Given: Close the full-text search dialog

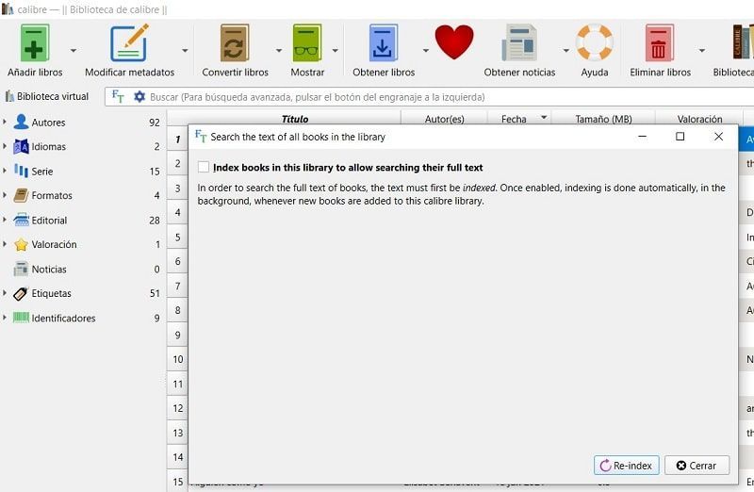Looking at the screenshot, I should [718, 137].
